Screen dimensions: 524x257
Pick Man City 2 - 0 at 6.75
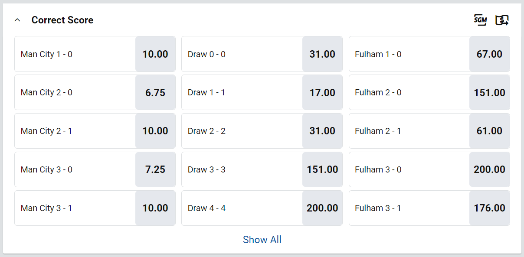click(x=95, y=92)
